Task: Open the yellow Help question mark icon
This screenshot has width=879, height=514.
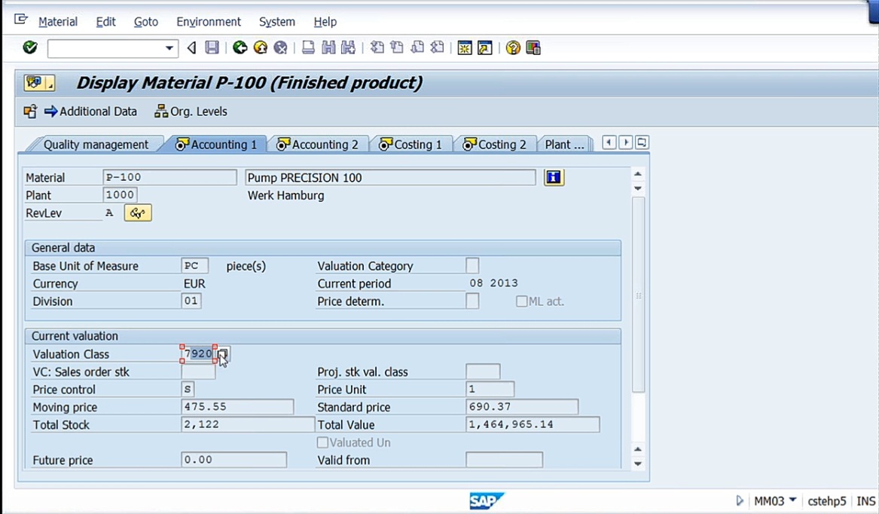Action: click(513, 47)
